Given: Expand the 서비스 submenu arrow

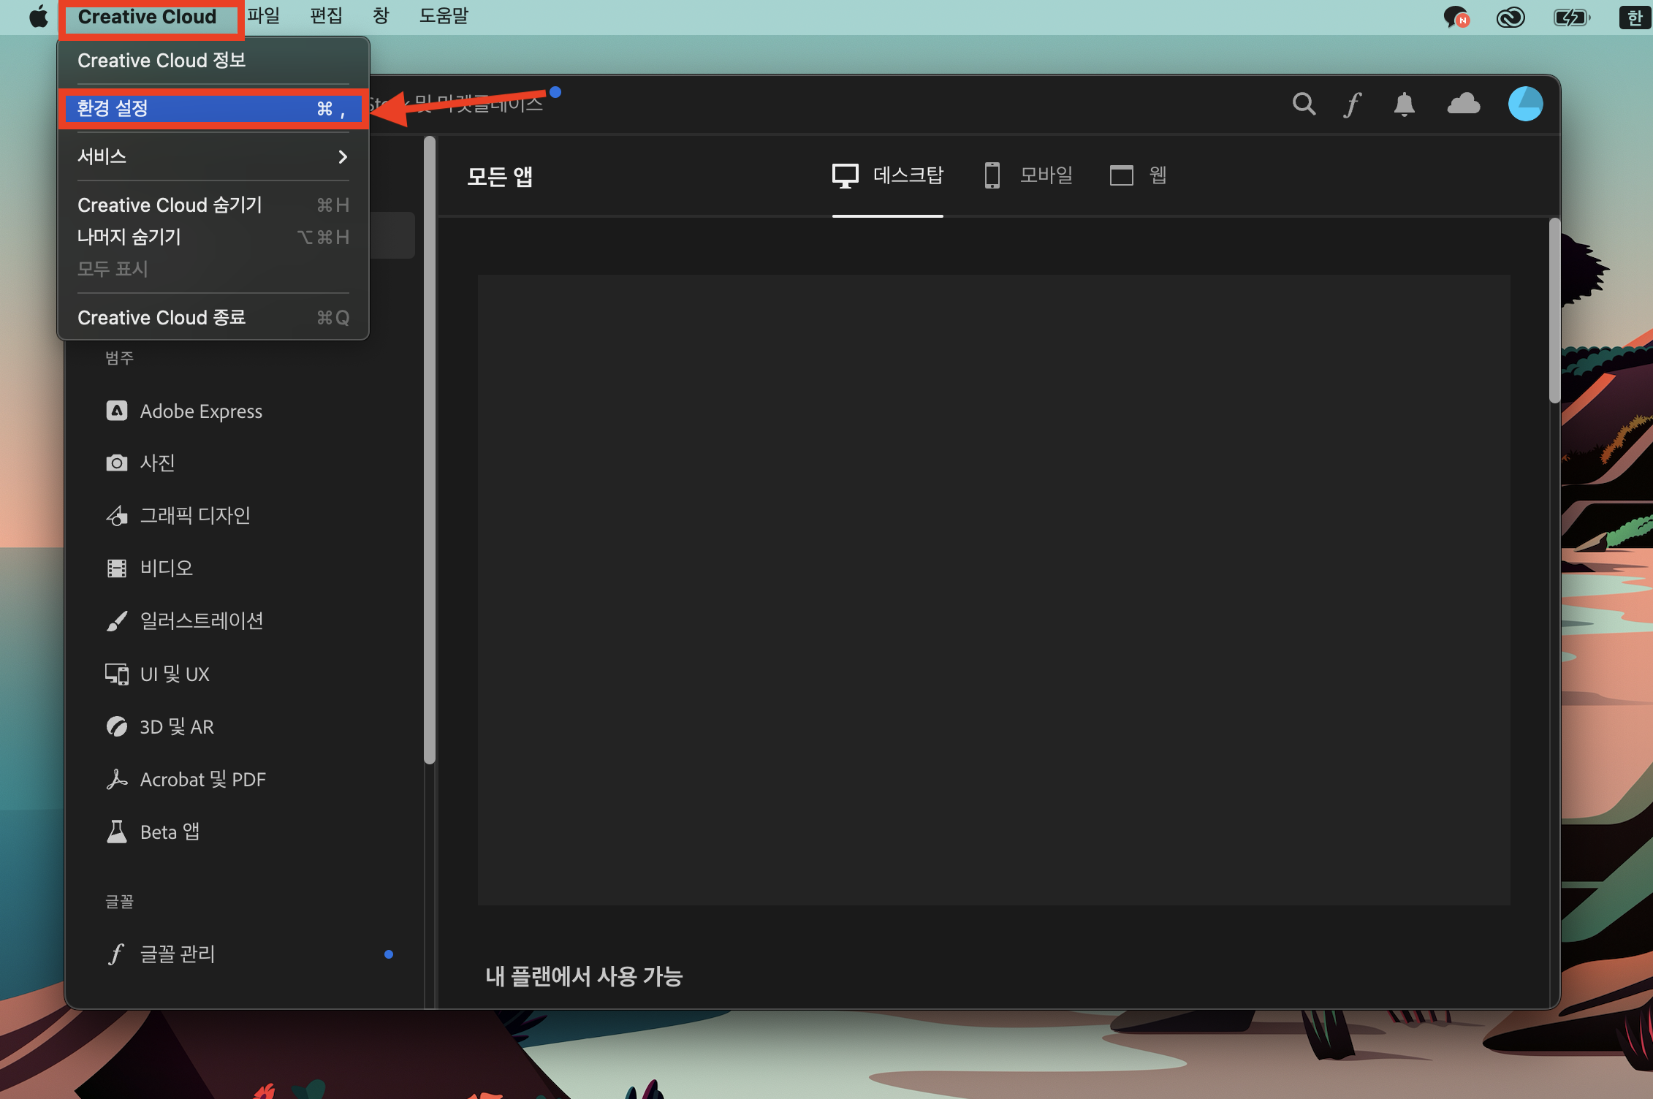Looking at the screenshot, I should [x=342, y=157].
